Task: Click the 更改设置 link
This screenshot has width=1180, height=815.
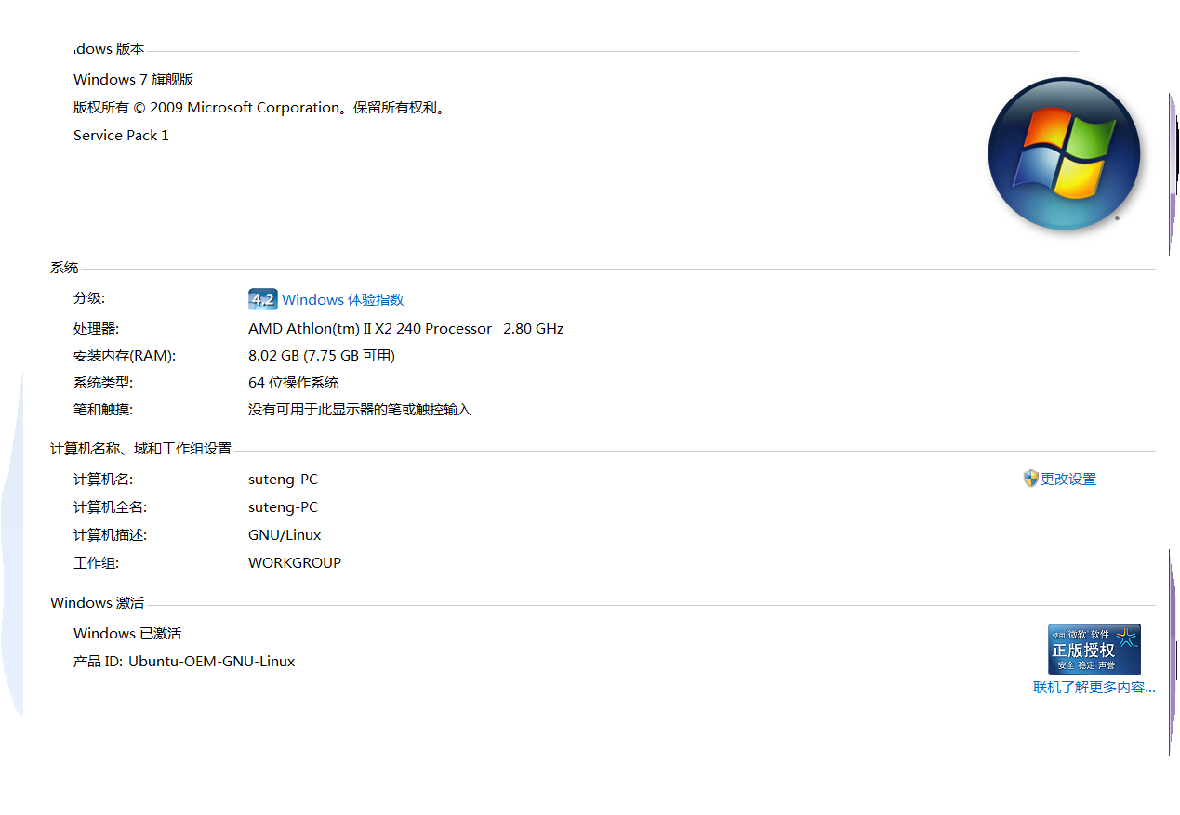Action: 1068,479
